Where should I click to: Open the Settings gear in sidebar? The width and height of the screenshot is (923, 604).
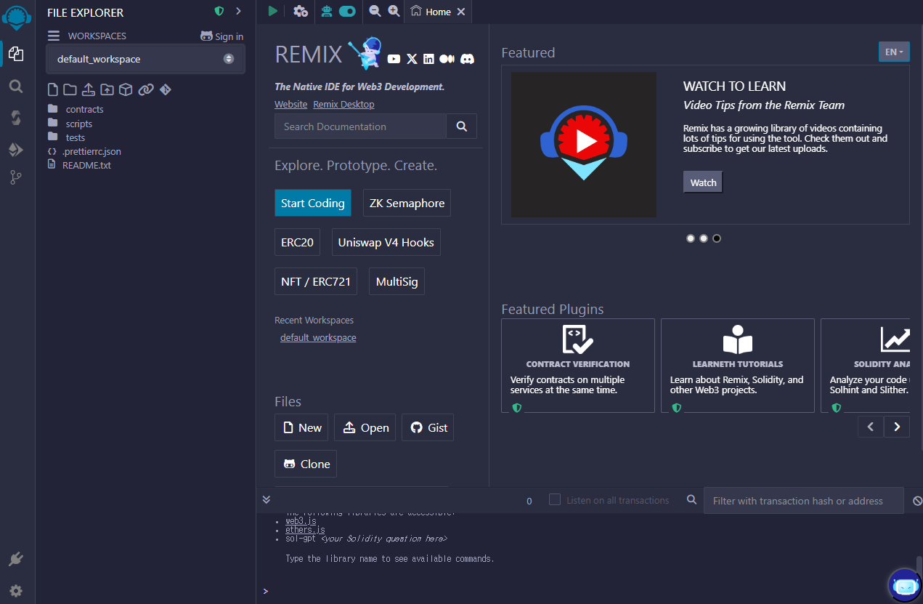pyautogui.click(x=16, y=591)
